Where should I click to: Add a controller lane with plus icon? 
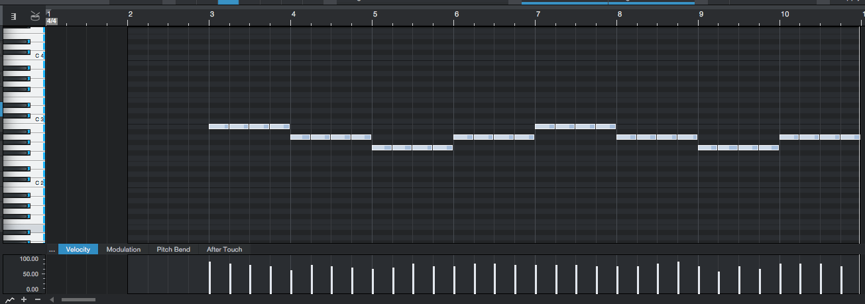tap(24, 299)
